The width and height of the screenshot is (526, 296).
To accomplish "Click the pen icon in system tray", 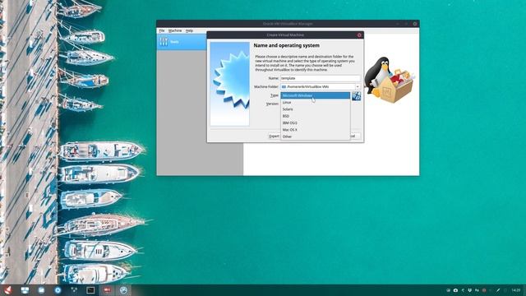I will [498, 290].
